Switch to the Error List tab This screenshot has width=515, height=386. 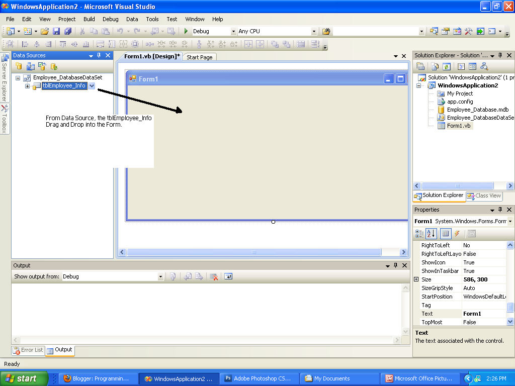click(x=28, y=350)
